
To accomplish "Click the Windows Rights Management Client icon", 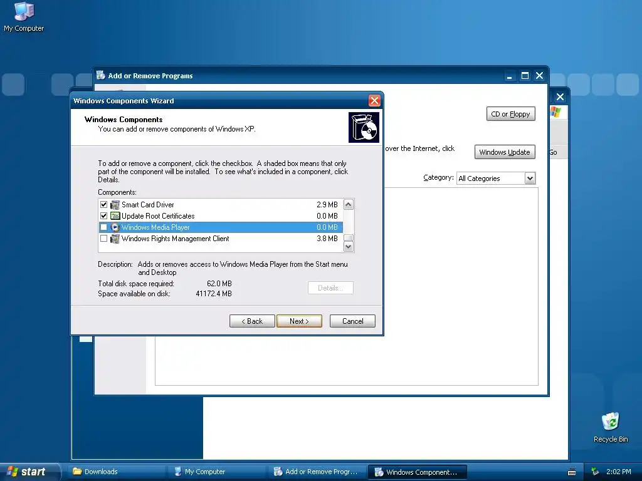I will (115, 239).
